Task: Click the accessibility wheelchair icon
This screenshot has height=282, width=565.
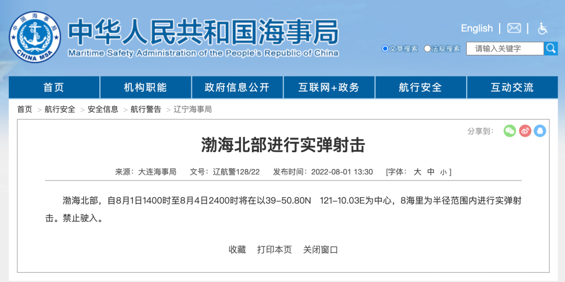Action: (543, 28)
